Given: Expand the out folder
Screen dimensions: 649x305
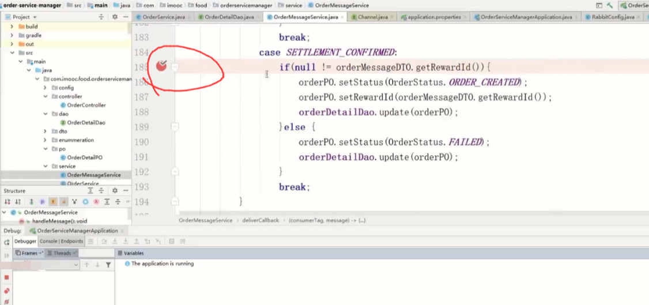Looking at the screenshot, I should (12, 44).
